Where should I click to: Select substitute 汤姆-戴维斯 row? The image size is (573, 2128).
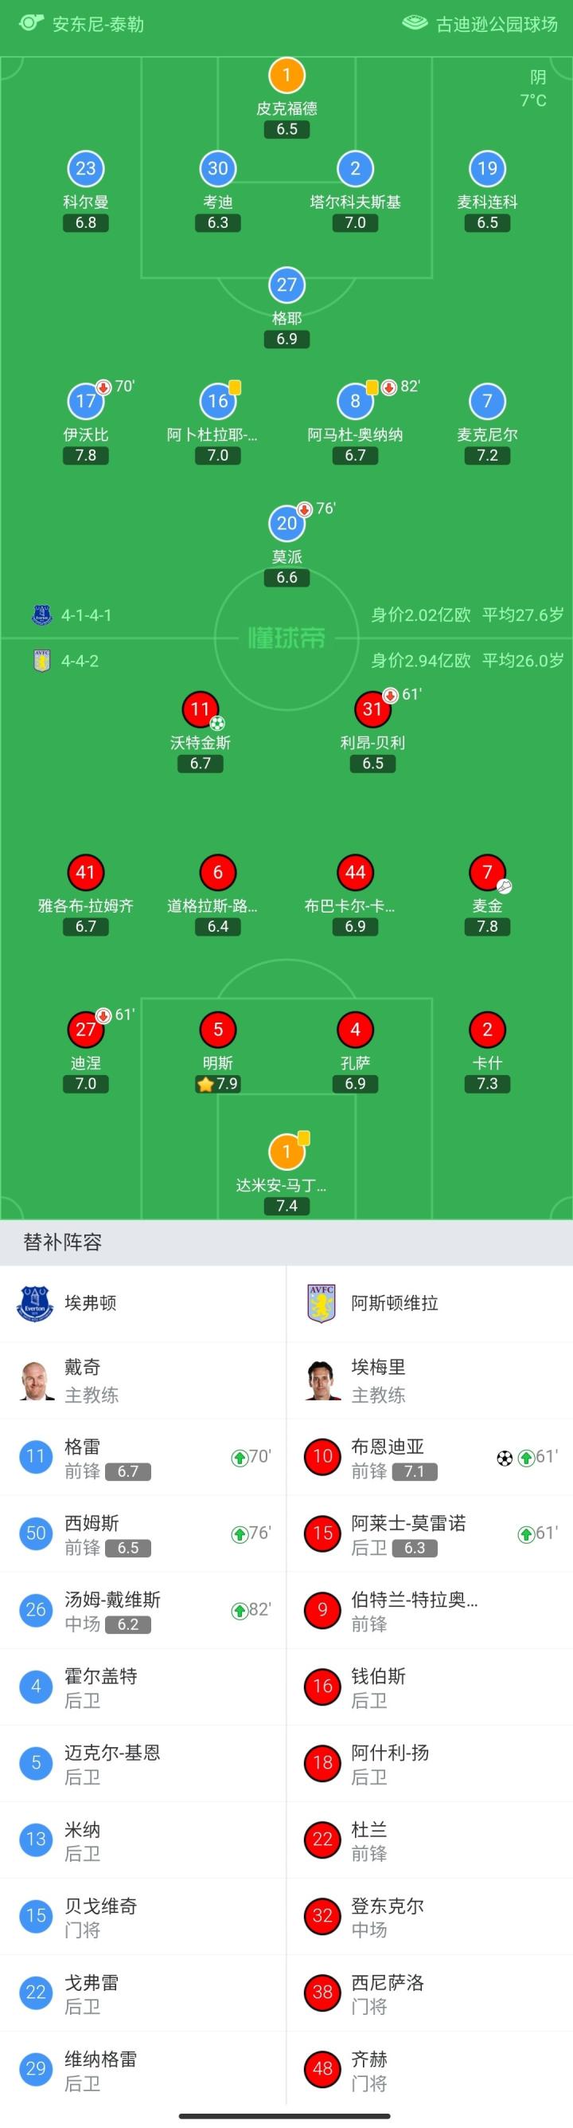click(142, 1611)
